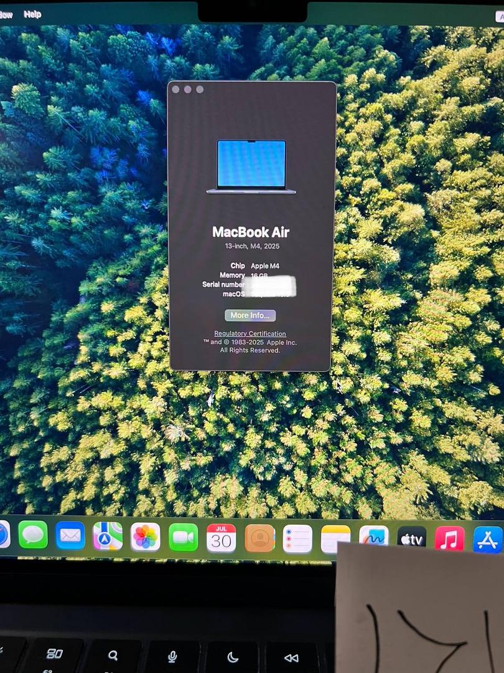Image resolution: width=504 pixels, height=673 pixels.
Task: Open the Photos app in the Dock
Action: pyautogui.click(x=145, y=537)
